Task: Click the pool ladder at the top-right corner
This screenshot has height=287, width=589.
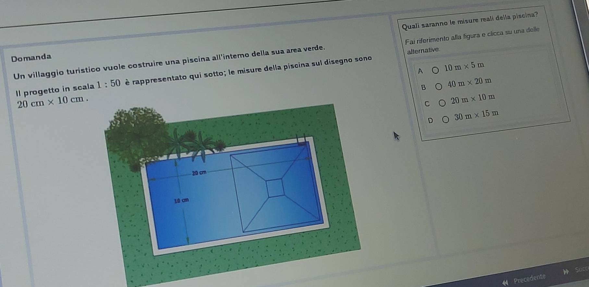Action: pyautogui.click(x=301, y=139)
